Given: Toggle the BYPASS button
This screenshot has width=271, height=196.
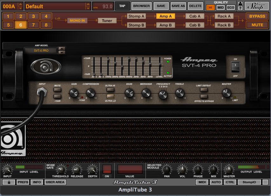Looking at the screenshot, I should point(257,16).
